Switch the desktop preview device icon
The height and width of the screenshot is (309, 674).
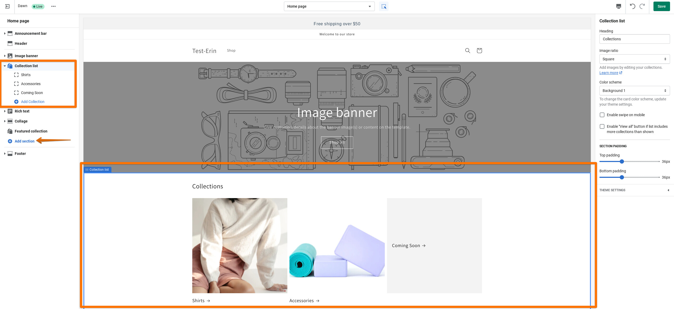point(619,6)
